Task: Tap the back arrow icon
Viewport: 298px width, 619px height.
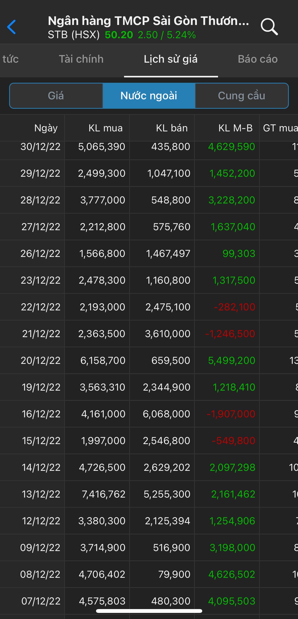Action: [12, 27]
